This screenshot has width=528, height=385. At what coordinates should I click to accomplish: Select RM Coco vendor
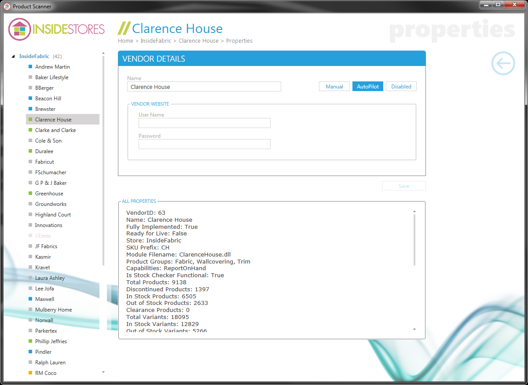point(46,373)
